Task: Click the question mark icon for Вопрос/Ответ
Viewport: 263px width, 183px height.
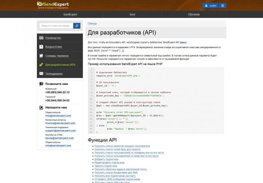Action: 41,47
